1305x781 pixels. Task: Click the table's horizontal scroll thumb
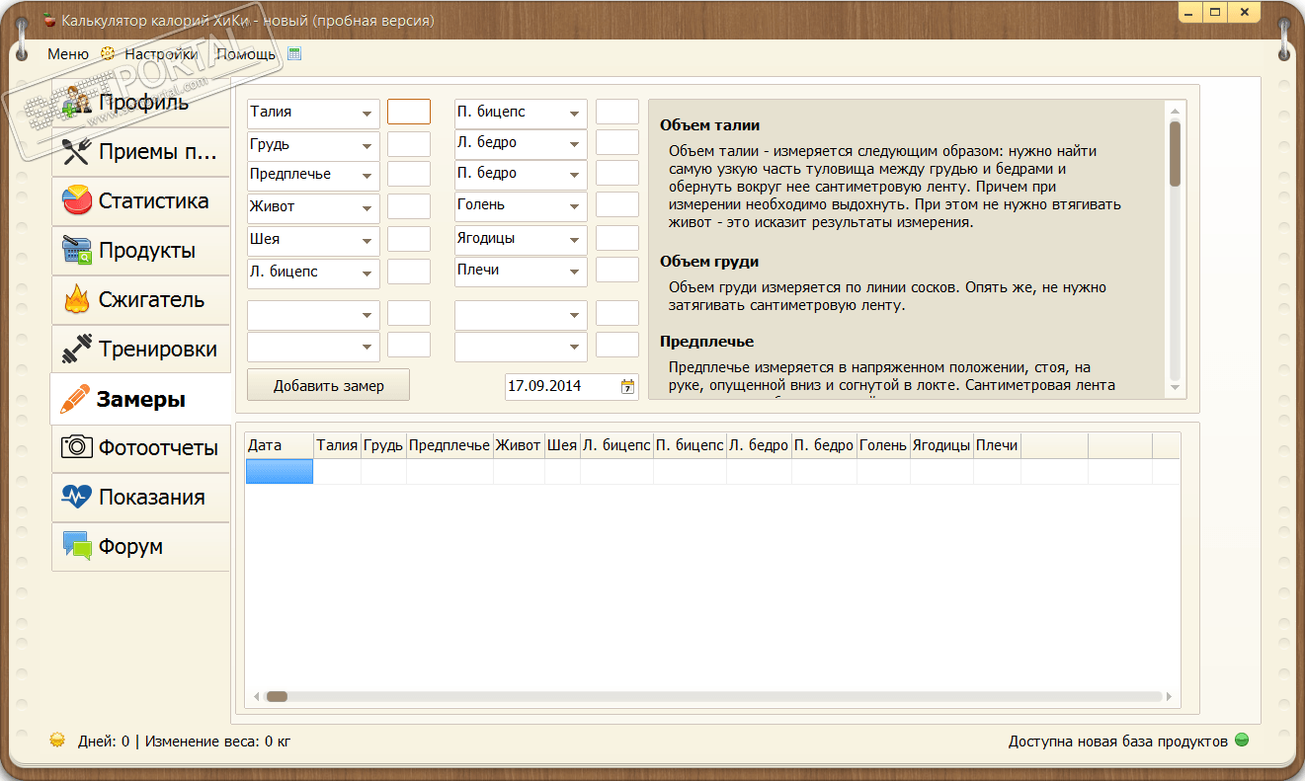point(277,696)
